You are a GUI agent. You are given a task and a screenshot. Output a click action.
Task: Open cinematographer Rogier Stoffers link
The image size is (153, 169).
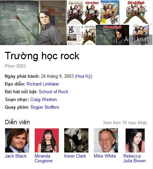(45, 107)
